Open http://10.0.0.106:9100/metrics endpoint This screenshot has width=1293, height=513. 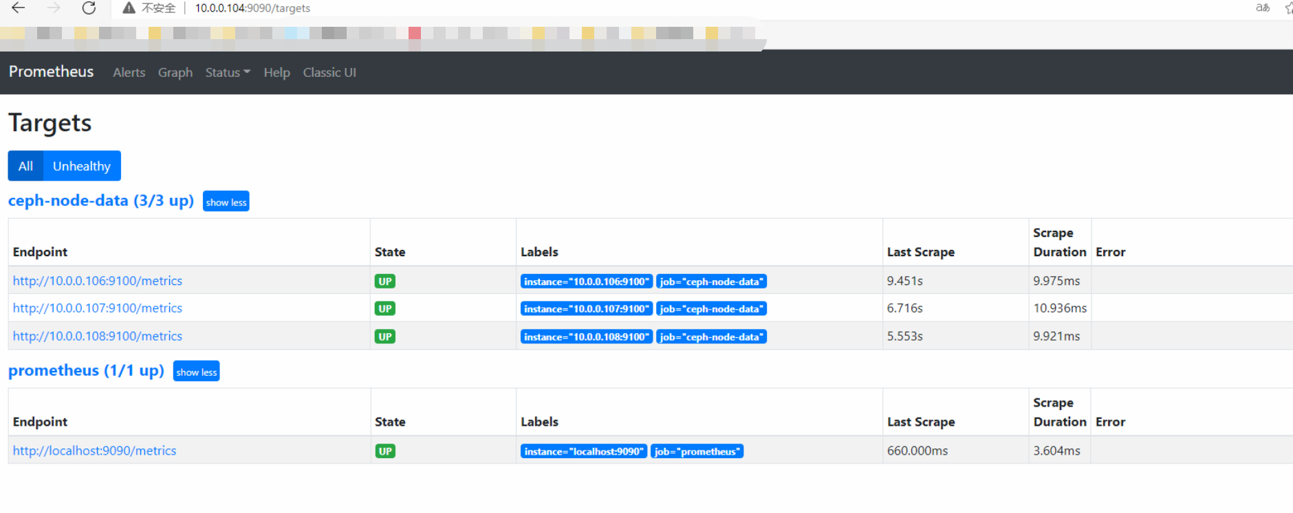click(x=98, y=281)
